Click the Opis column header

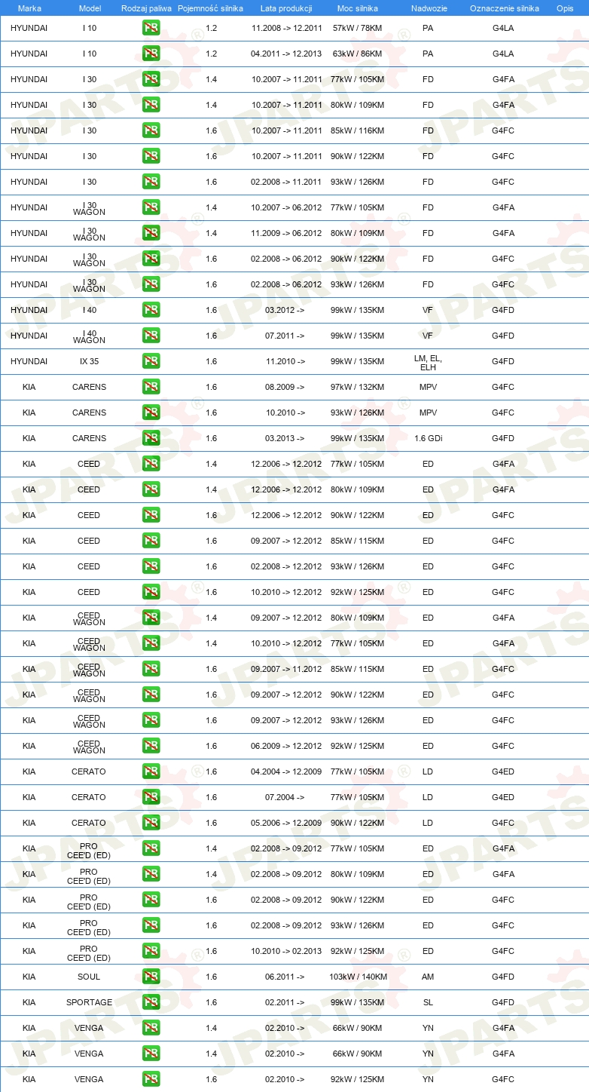click(565, 8)
